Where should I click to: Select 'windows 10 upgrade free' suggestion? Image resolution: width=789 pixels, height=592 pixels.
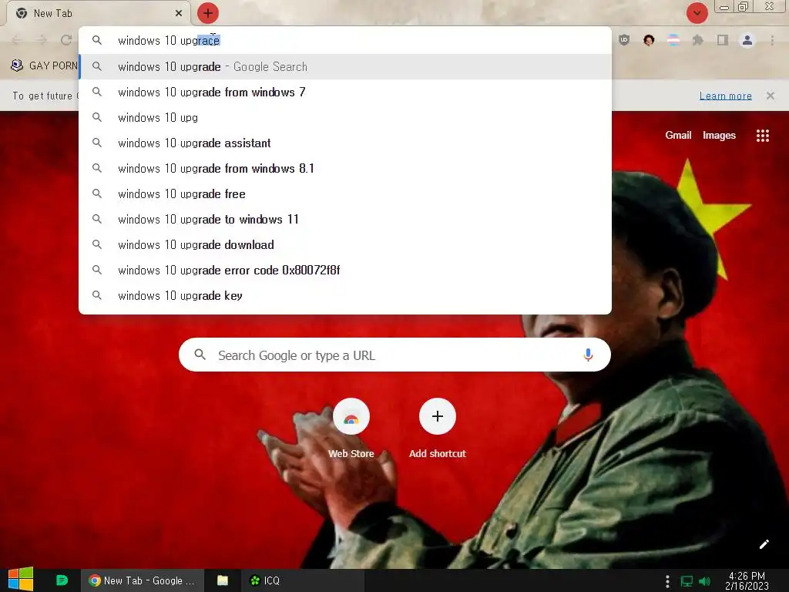tap(344, 193)
